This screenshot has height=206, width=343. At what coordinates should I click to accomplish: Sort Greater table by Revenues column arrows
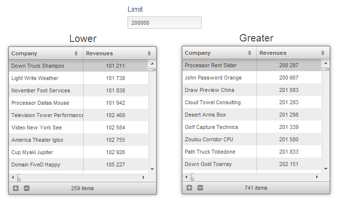coord(323,53)
